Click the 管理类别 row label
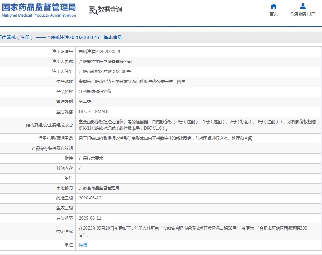The width and height of the screenshot is (322, 255). [x=65, y=102]
